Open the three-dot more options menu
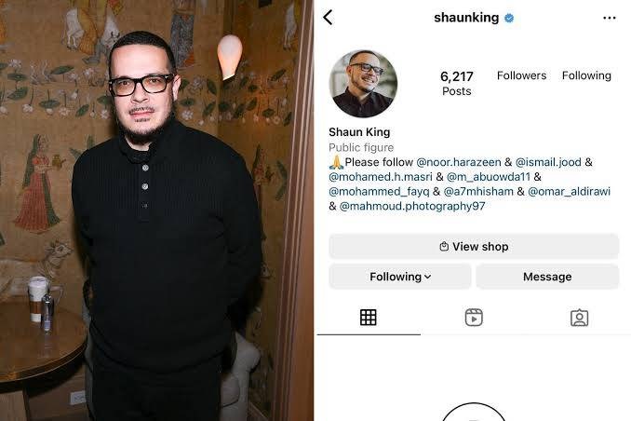 [x=610, y=18]
